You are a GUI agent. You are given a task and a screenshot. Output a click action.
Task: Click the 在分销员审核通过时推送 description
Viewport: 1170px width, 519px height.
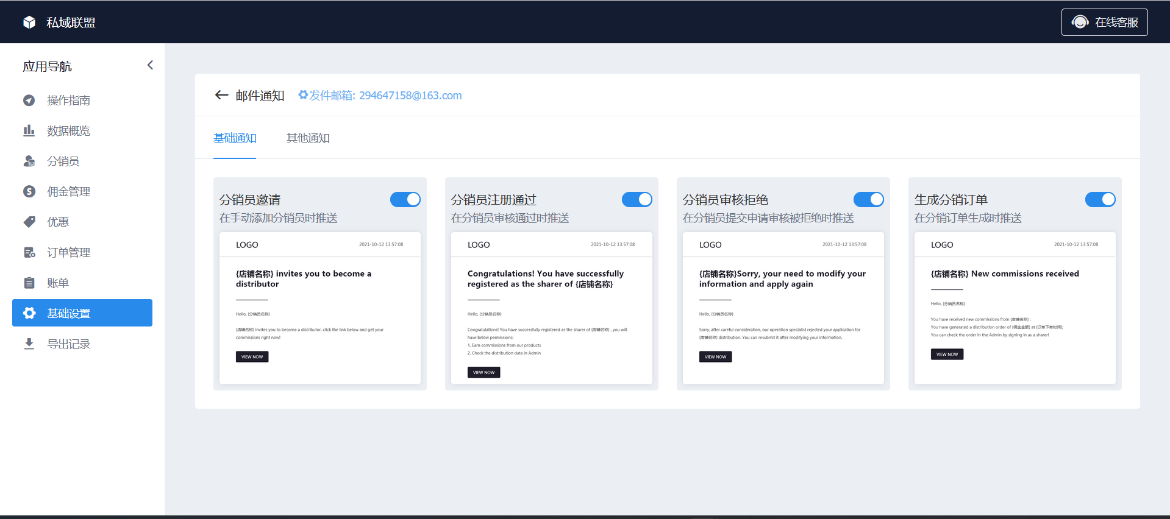click(510, 218)
